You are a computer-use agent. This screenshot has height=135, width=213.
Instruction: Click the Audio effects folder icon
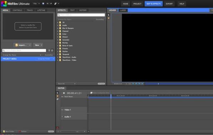click(x=60, y=26)
